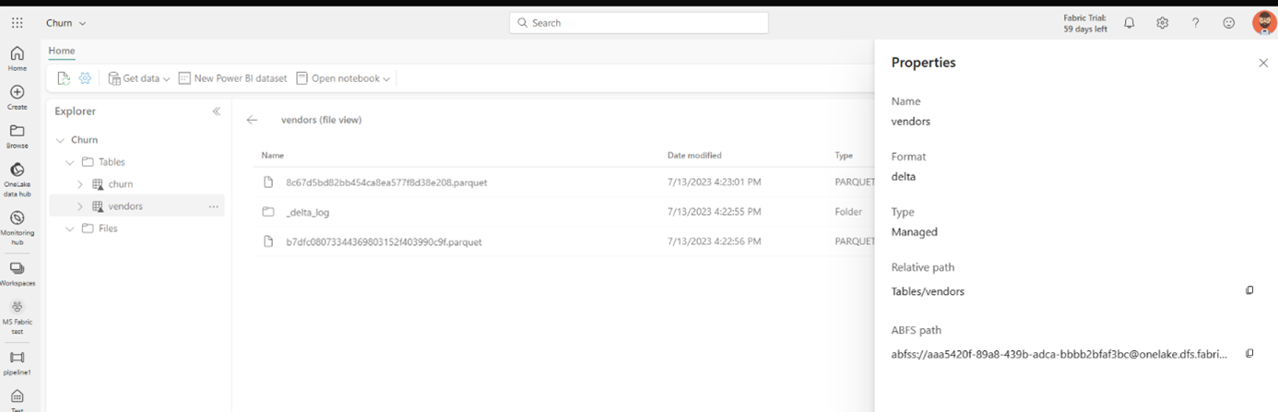The height and width of the screenshot is (412, 1278).
Task: Go to Home in left navigation
Action: (17, 58)
